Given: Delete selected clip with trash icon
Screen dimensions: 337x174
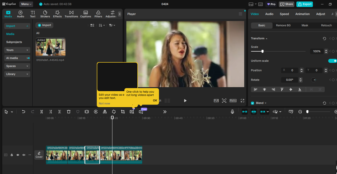Looking at the screenshot, I should [x=69, y=112].
